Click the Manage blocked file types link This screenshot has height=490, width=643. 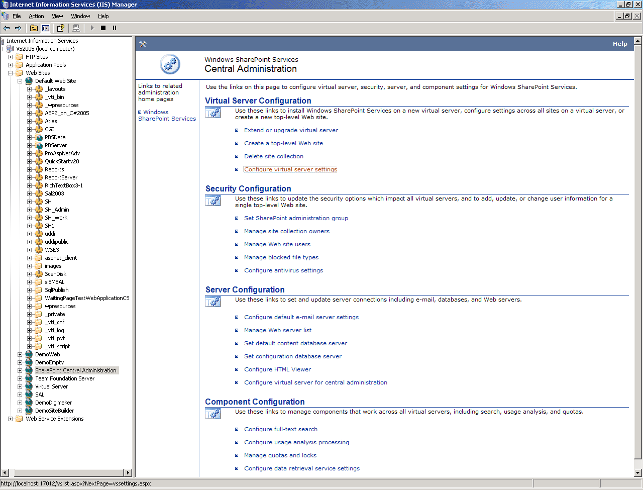tap(281, 257)
